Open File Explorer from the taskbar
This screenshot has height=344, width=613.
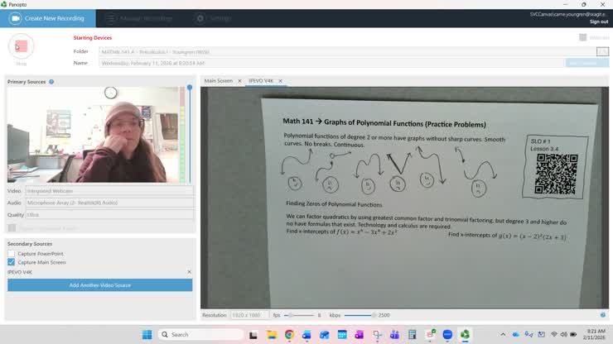pos(272,335)
